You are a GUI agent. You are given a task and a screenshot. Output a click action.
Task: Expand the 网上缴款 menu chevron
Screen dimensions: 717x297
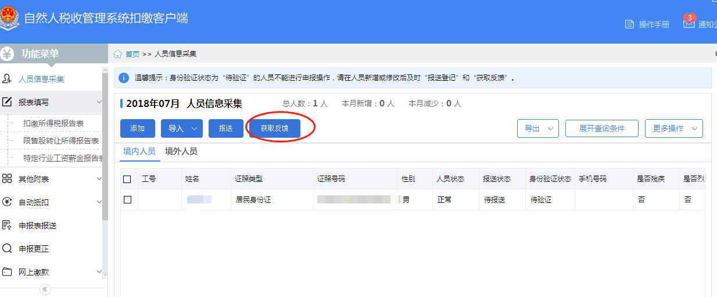(99, 271)
